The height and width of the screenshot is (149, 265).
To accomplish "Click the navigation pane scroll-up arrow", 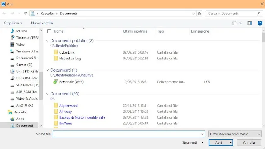I will point(41,30).
